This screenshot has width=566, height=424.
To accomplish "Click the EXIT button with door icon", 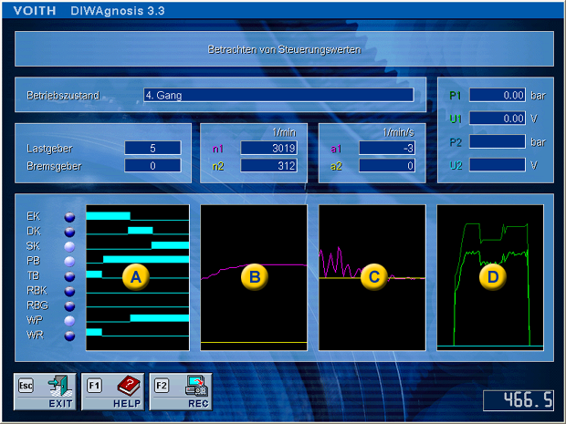I will 45,392.
